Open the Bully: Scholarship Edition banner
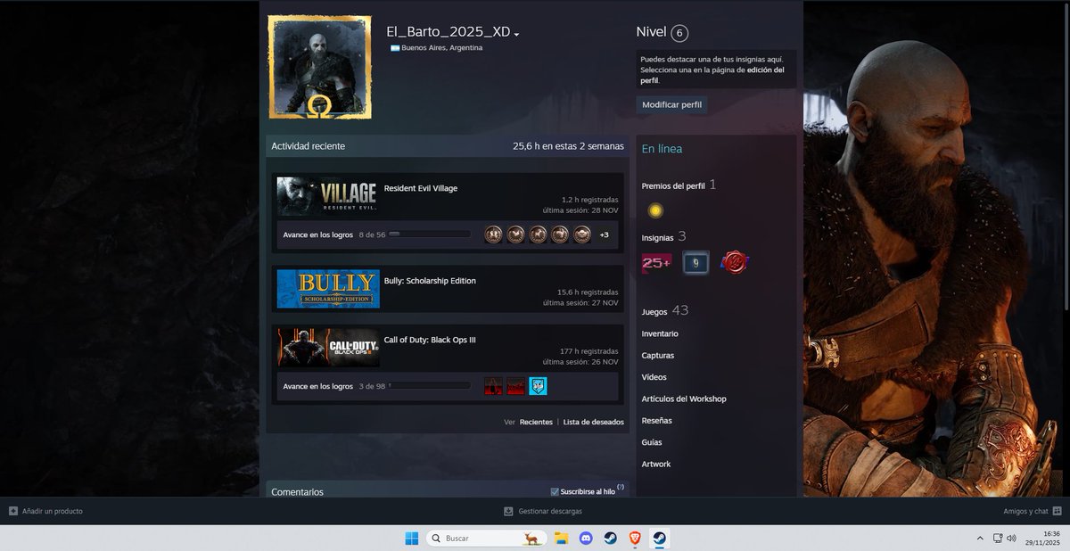This screenshot has height=551, width=1070. click(328, 289)
